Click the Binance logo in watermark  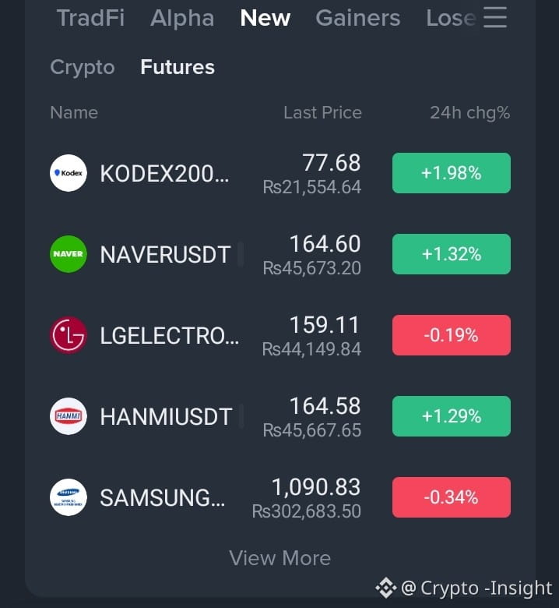[386, 588]
